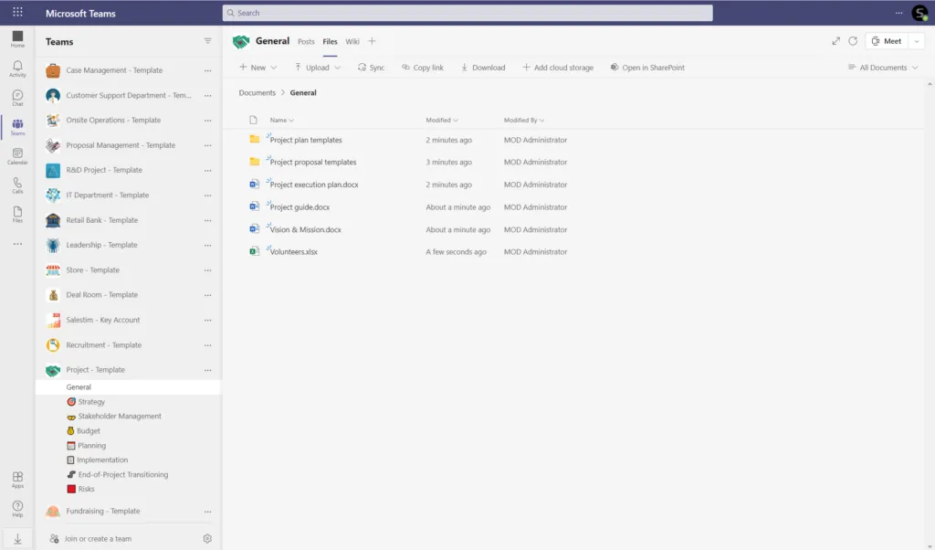The width and height of the screenshot is (935, 550).
Task: Switch to the Posts tab
Action: [x=306, y=41]
